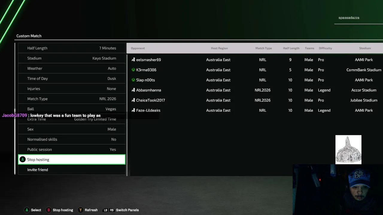This screenshot has height=215, width=383.
Task: Click the Accor Stadium cell
Action: [x=364, y=90]
